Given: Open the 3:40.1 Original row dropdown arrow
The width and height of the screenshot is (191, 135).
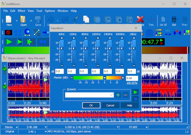Looking at the screenshot, I should tap(46, 131).
